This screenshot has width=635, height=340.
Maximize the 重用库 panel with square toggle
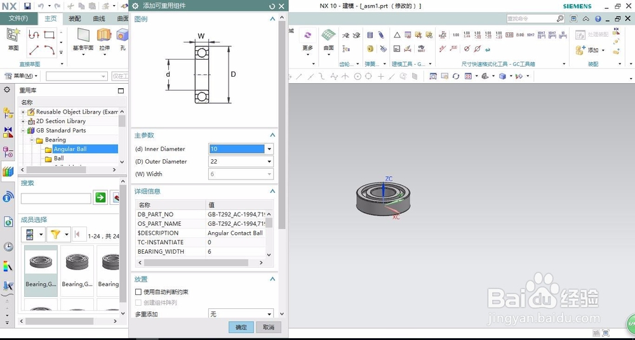(x=121, y=91)
